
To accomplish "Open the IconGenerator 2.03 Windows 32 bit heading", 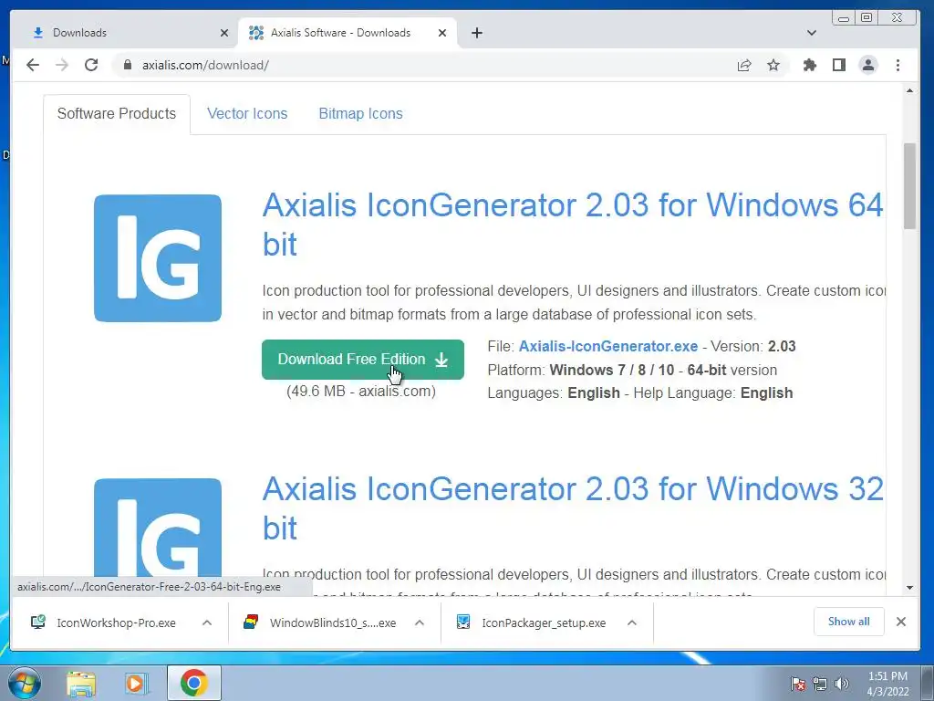I will click(x=573, y=508).
